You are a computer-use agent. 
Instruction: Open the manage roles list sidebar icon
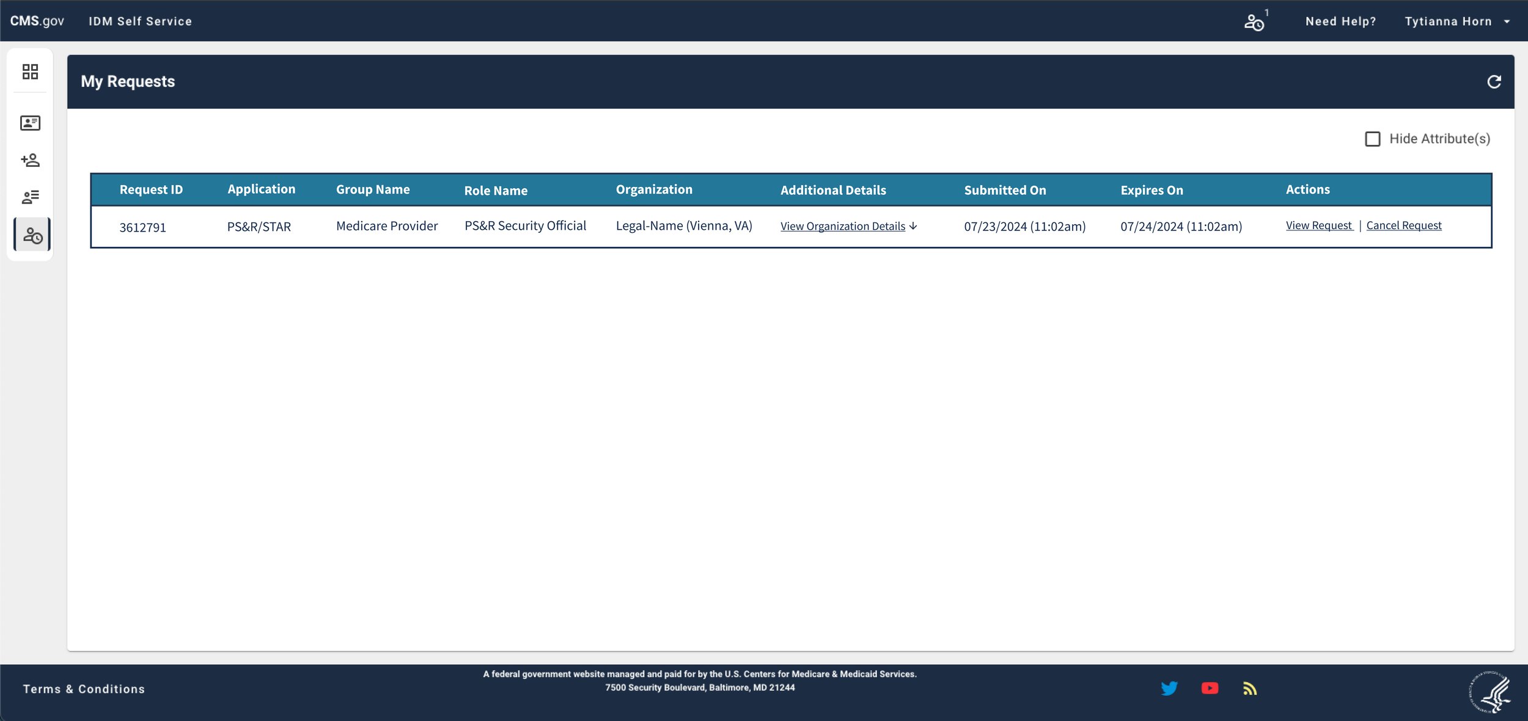30,197
